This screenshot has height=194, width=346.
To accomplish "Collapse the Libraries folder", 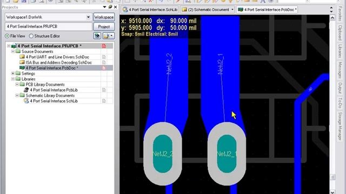I will tap(13, 79).
